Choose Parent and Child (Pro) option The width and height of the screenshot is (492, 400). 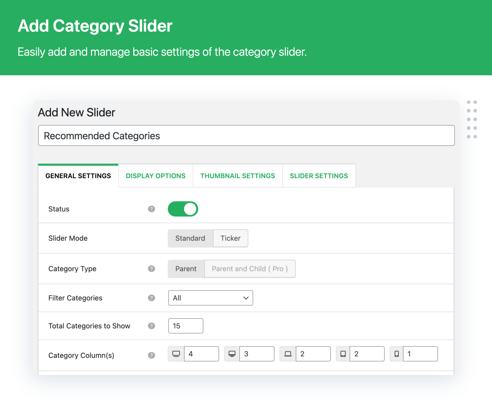click(x=250, y=269)
